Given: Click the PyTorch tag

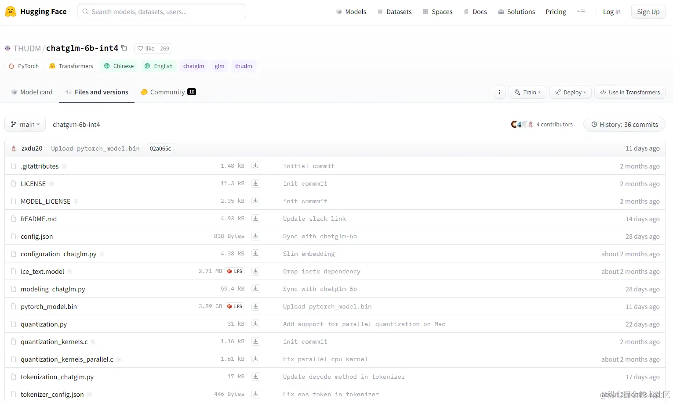Looking at the screenshot, I should tap(24, 66).
